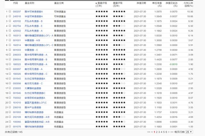Click fund code 180026
This screenshot has height=136, width=205.
tap(17, 74)
